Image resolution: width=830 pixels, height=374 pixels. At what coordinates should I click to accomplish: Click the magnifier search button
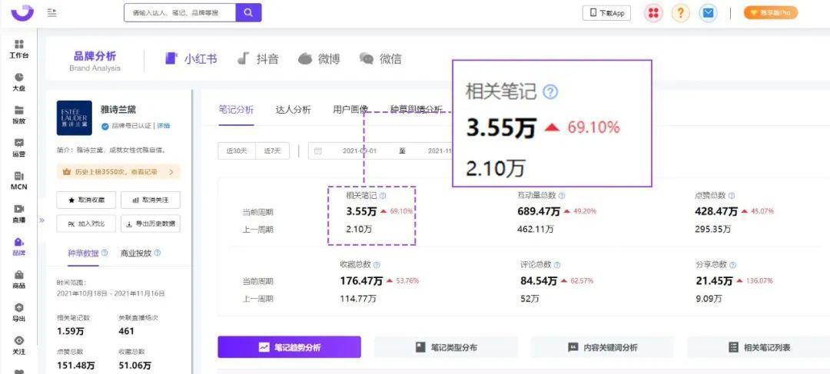pos(248,12)
